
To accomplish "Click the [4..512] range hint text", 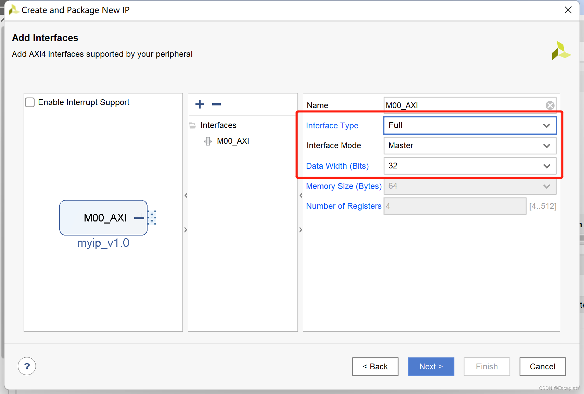I will [543, 206].
